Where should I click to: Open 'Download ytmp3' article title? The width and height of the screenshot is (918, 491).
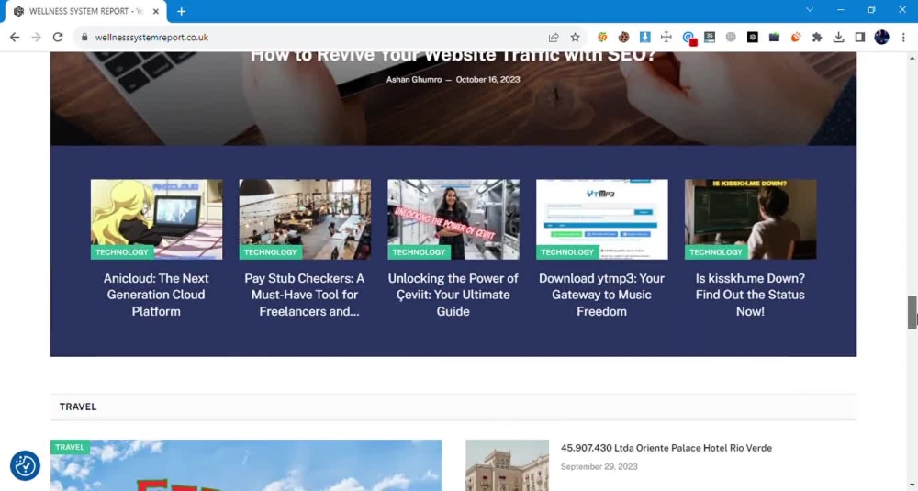click(x=602, y=295)
